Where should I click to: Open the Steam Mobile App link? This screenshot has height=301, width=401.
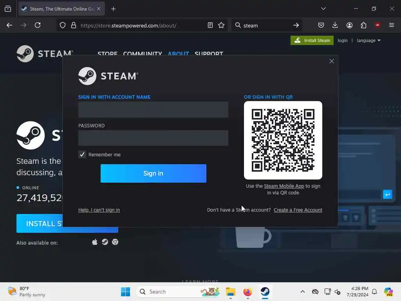click(x=284, y=186)
